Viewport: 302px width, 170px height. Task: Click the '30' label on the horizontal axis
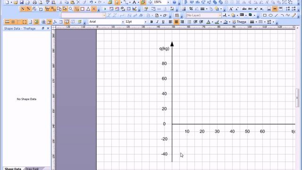(217, 131)
